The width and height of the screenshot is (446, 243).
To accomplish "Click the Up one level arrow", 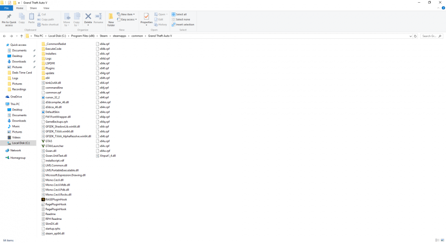I will pyautogui.click(x=21, y=36).
